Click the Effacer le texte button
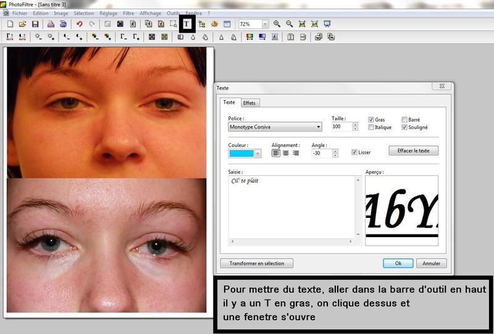 [413, 151]
